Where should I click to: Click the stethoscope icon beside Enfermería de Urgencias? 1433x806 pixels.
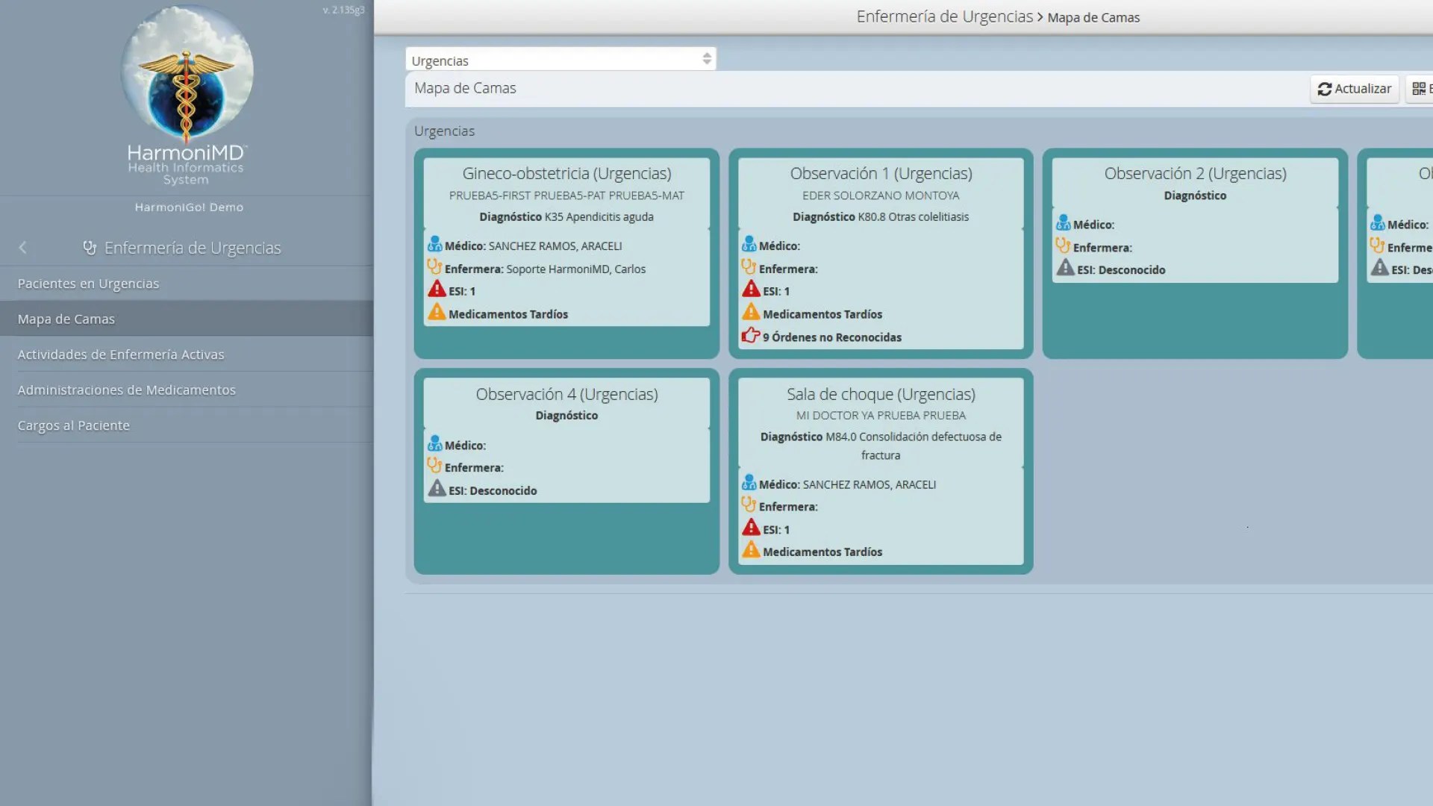tap(90, 248)
